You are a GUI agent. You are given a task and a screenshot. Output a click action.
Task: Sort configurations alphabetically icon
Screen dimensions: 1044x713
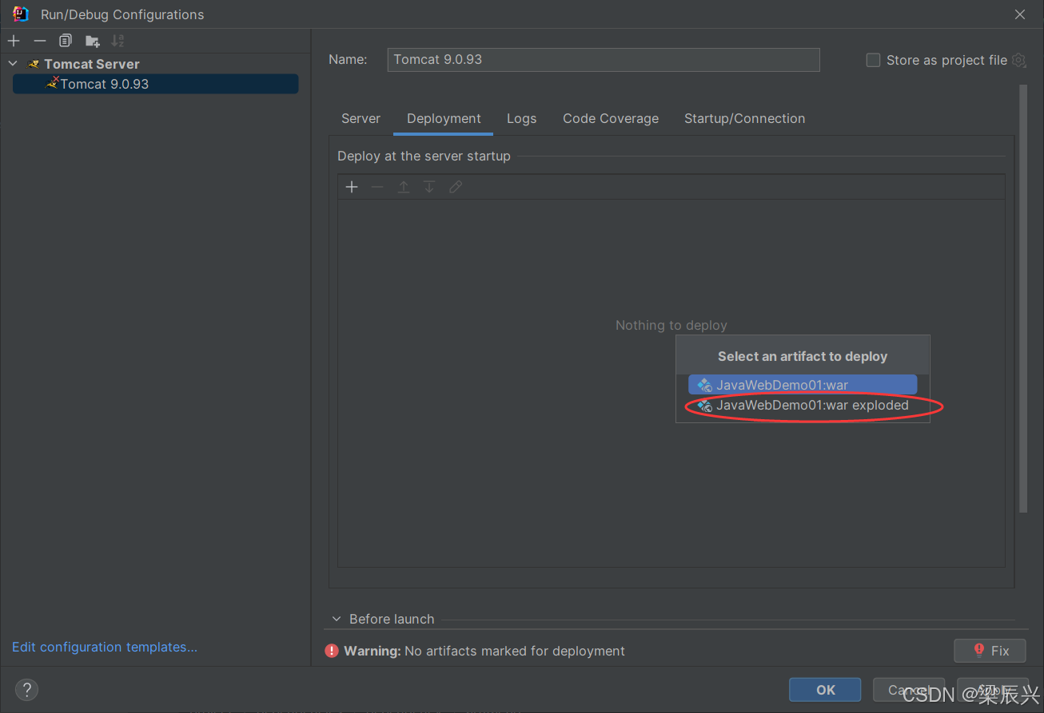coord(118,41)
